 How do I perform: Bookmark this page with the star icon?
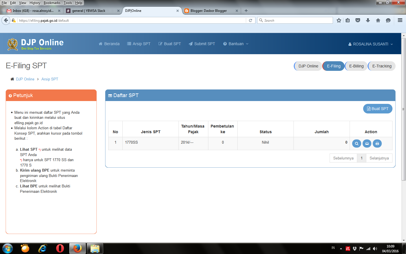click(x=339, y=20)
